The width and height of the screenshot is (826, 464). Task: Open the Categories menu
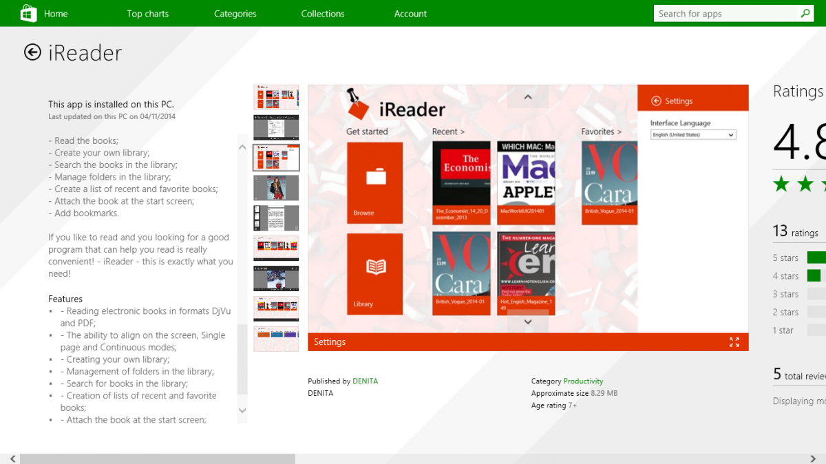point(235,13)
